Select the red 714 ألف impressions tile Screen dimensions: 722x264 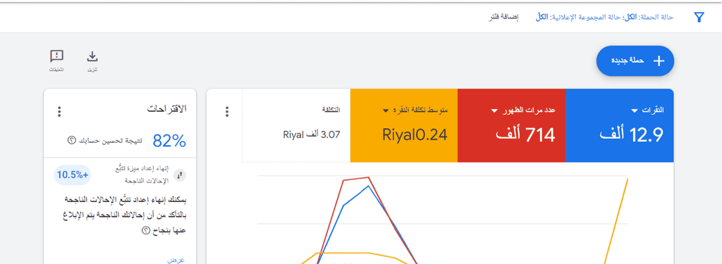(x=512, y=125)
